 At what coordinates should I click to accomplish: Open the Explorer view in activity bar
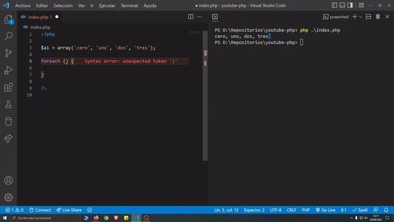9,19
